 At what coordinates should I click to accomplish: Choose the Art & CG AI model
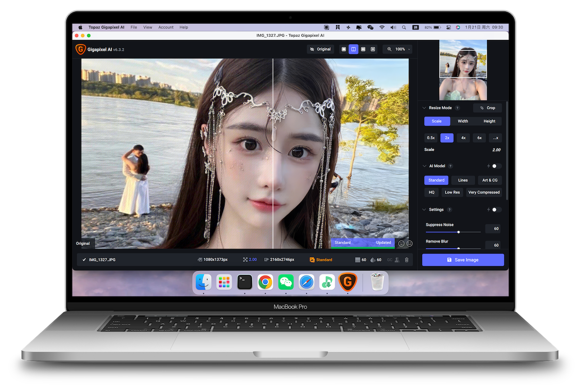pos(490,180)
